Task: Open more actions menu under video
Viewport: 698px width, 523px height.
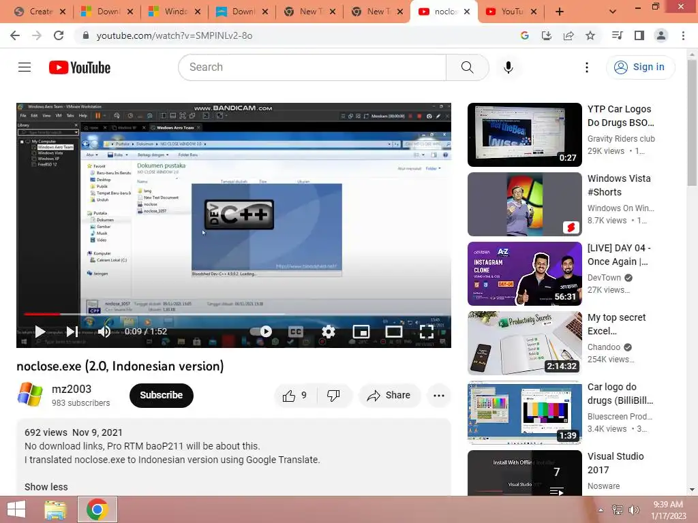Action: point(439,396)
